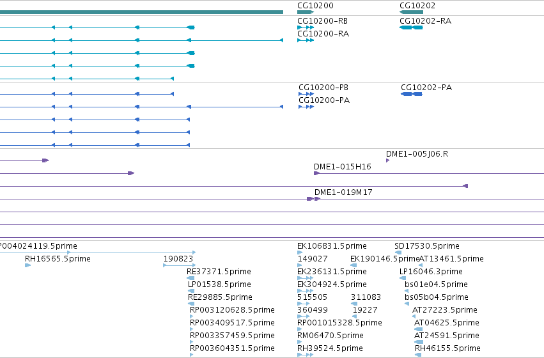Click the DME1-015H16 clone label
Screen dimensions: 544x358
(x=343, y=166)
